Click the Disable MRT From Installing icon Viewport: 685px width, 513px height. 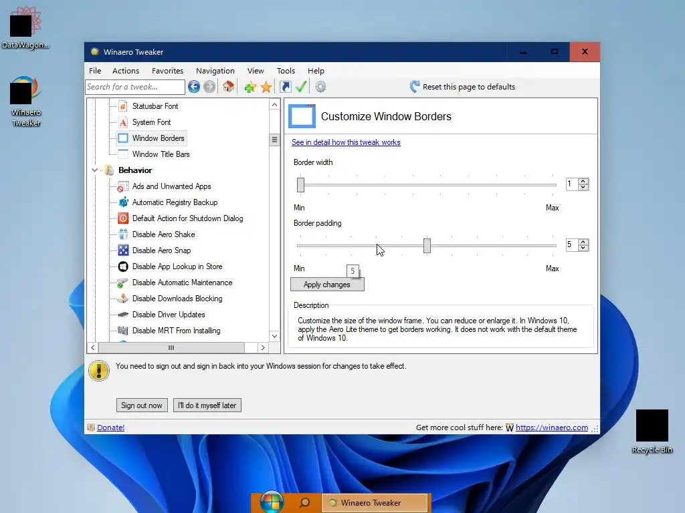(x=123, y=331)
